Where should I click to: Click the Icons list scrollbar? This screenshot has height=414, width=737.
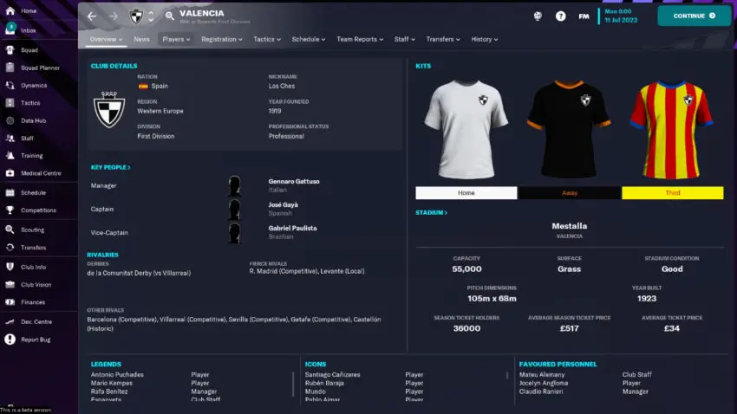pyautogui.click(x=506, y=376)
